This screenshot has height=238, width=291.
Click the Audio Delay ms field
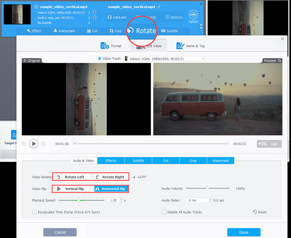[x=197, y=200]
